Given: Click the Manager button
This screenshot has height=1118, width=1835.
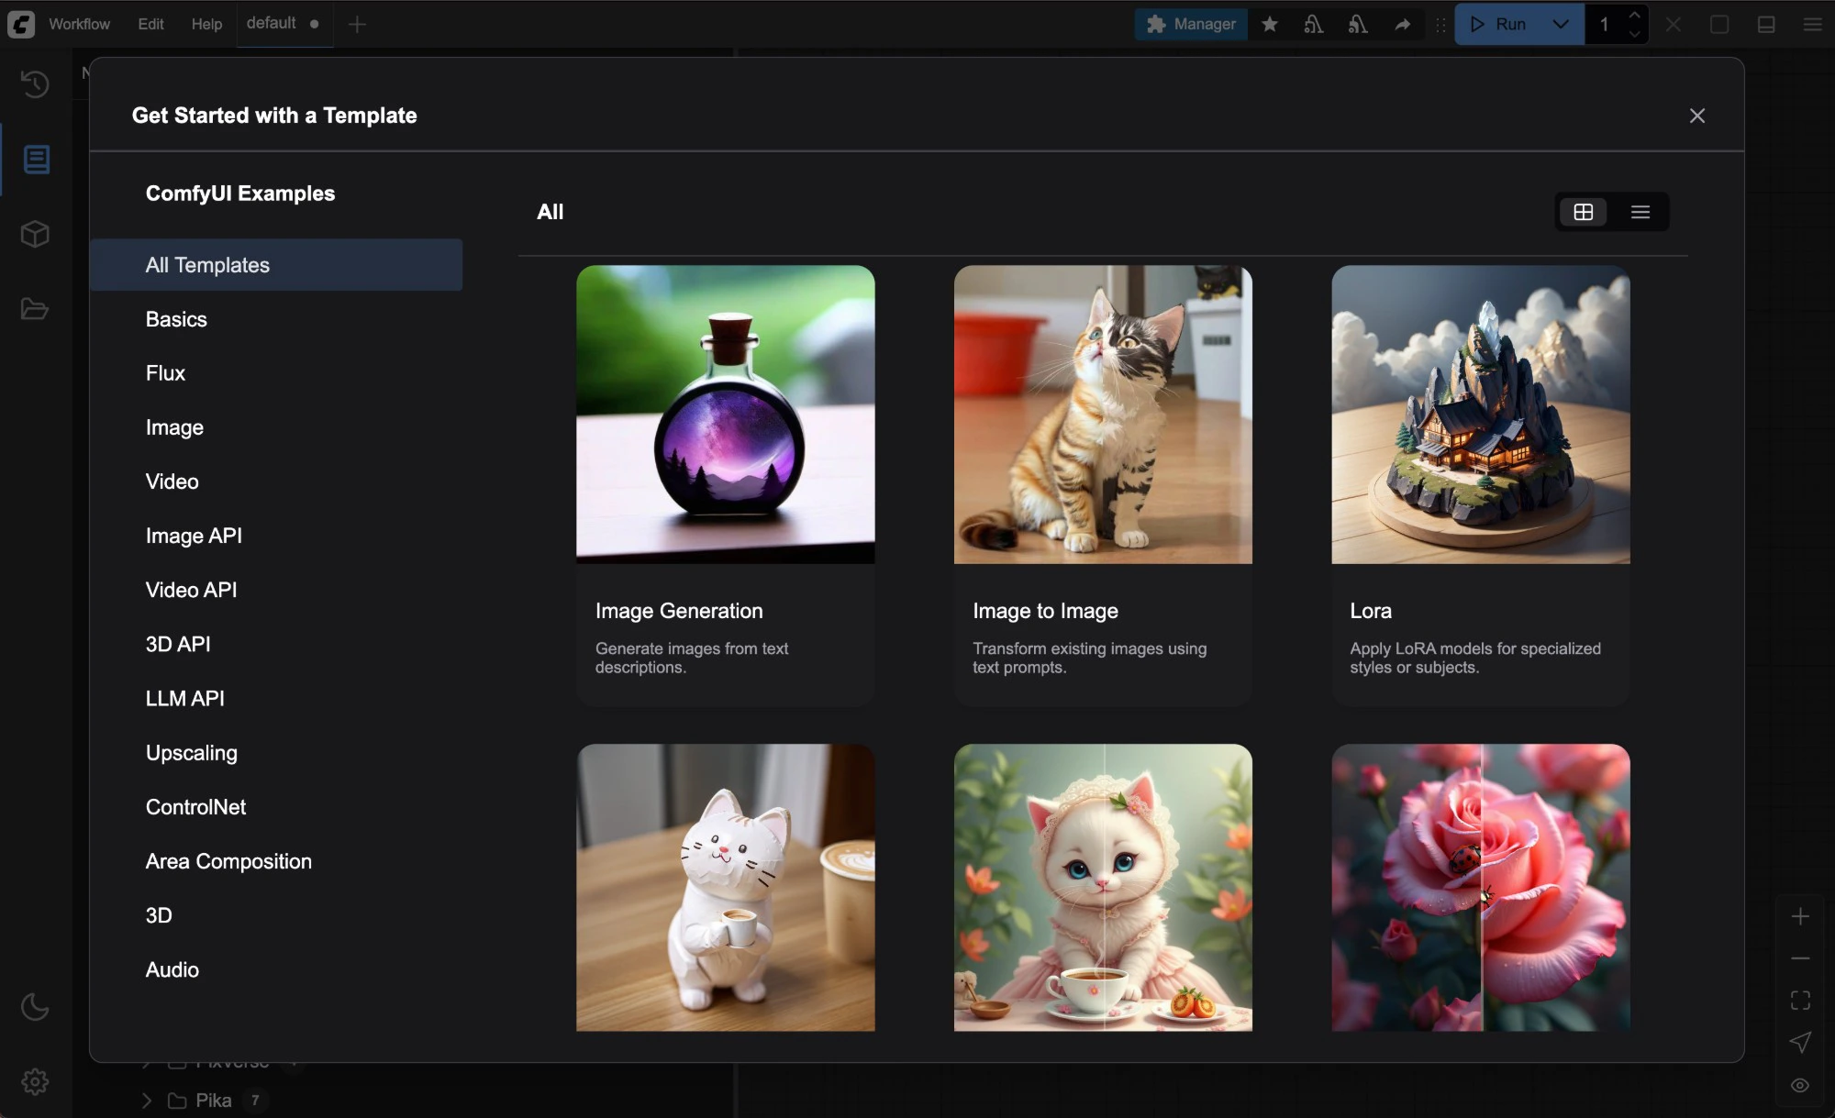Looking at the screenshot, I should (x=1192, y=25).
